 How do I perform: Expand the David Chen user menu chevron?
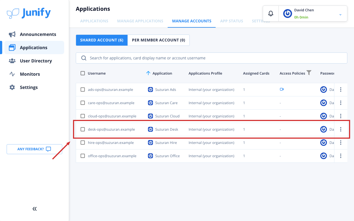340,15
